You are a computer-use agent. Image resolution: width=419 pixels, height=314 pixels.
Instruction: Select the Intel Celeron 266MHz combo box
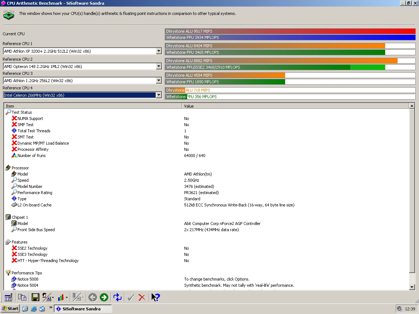pos(82,95)
